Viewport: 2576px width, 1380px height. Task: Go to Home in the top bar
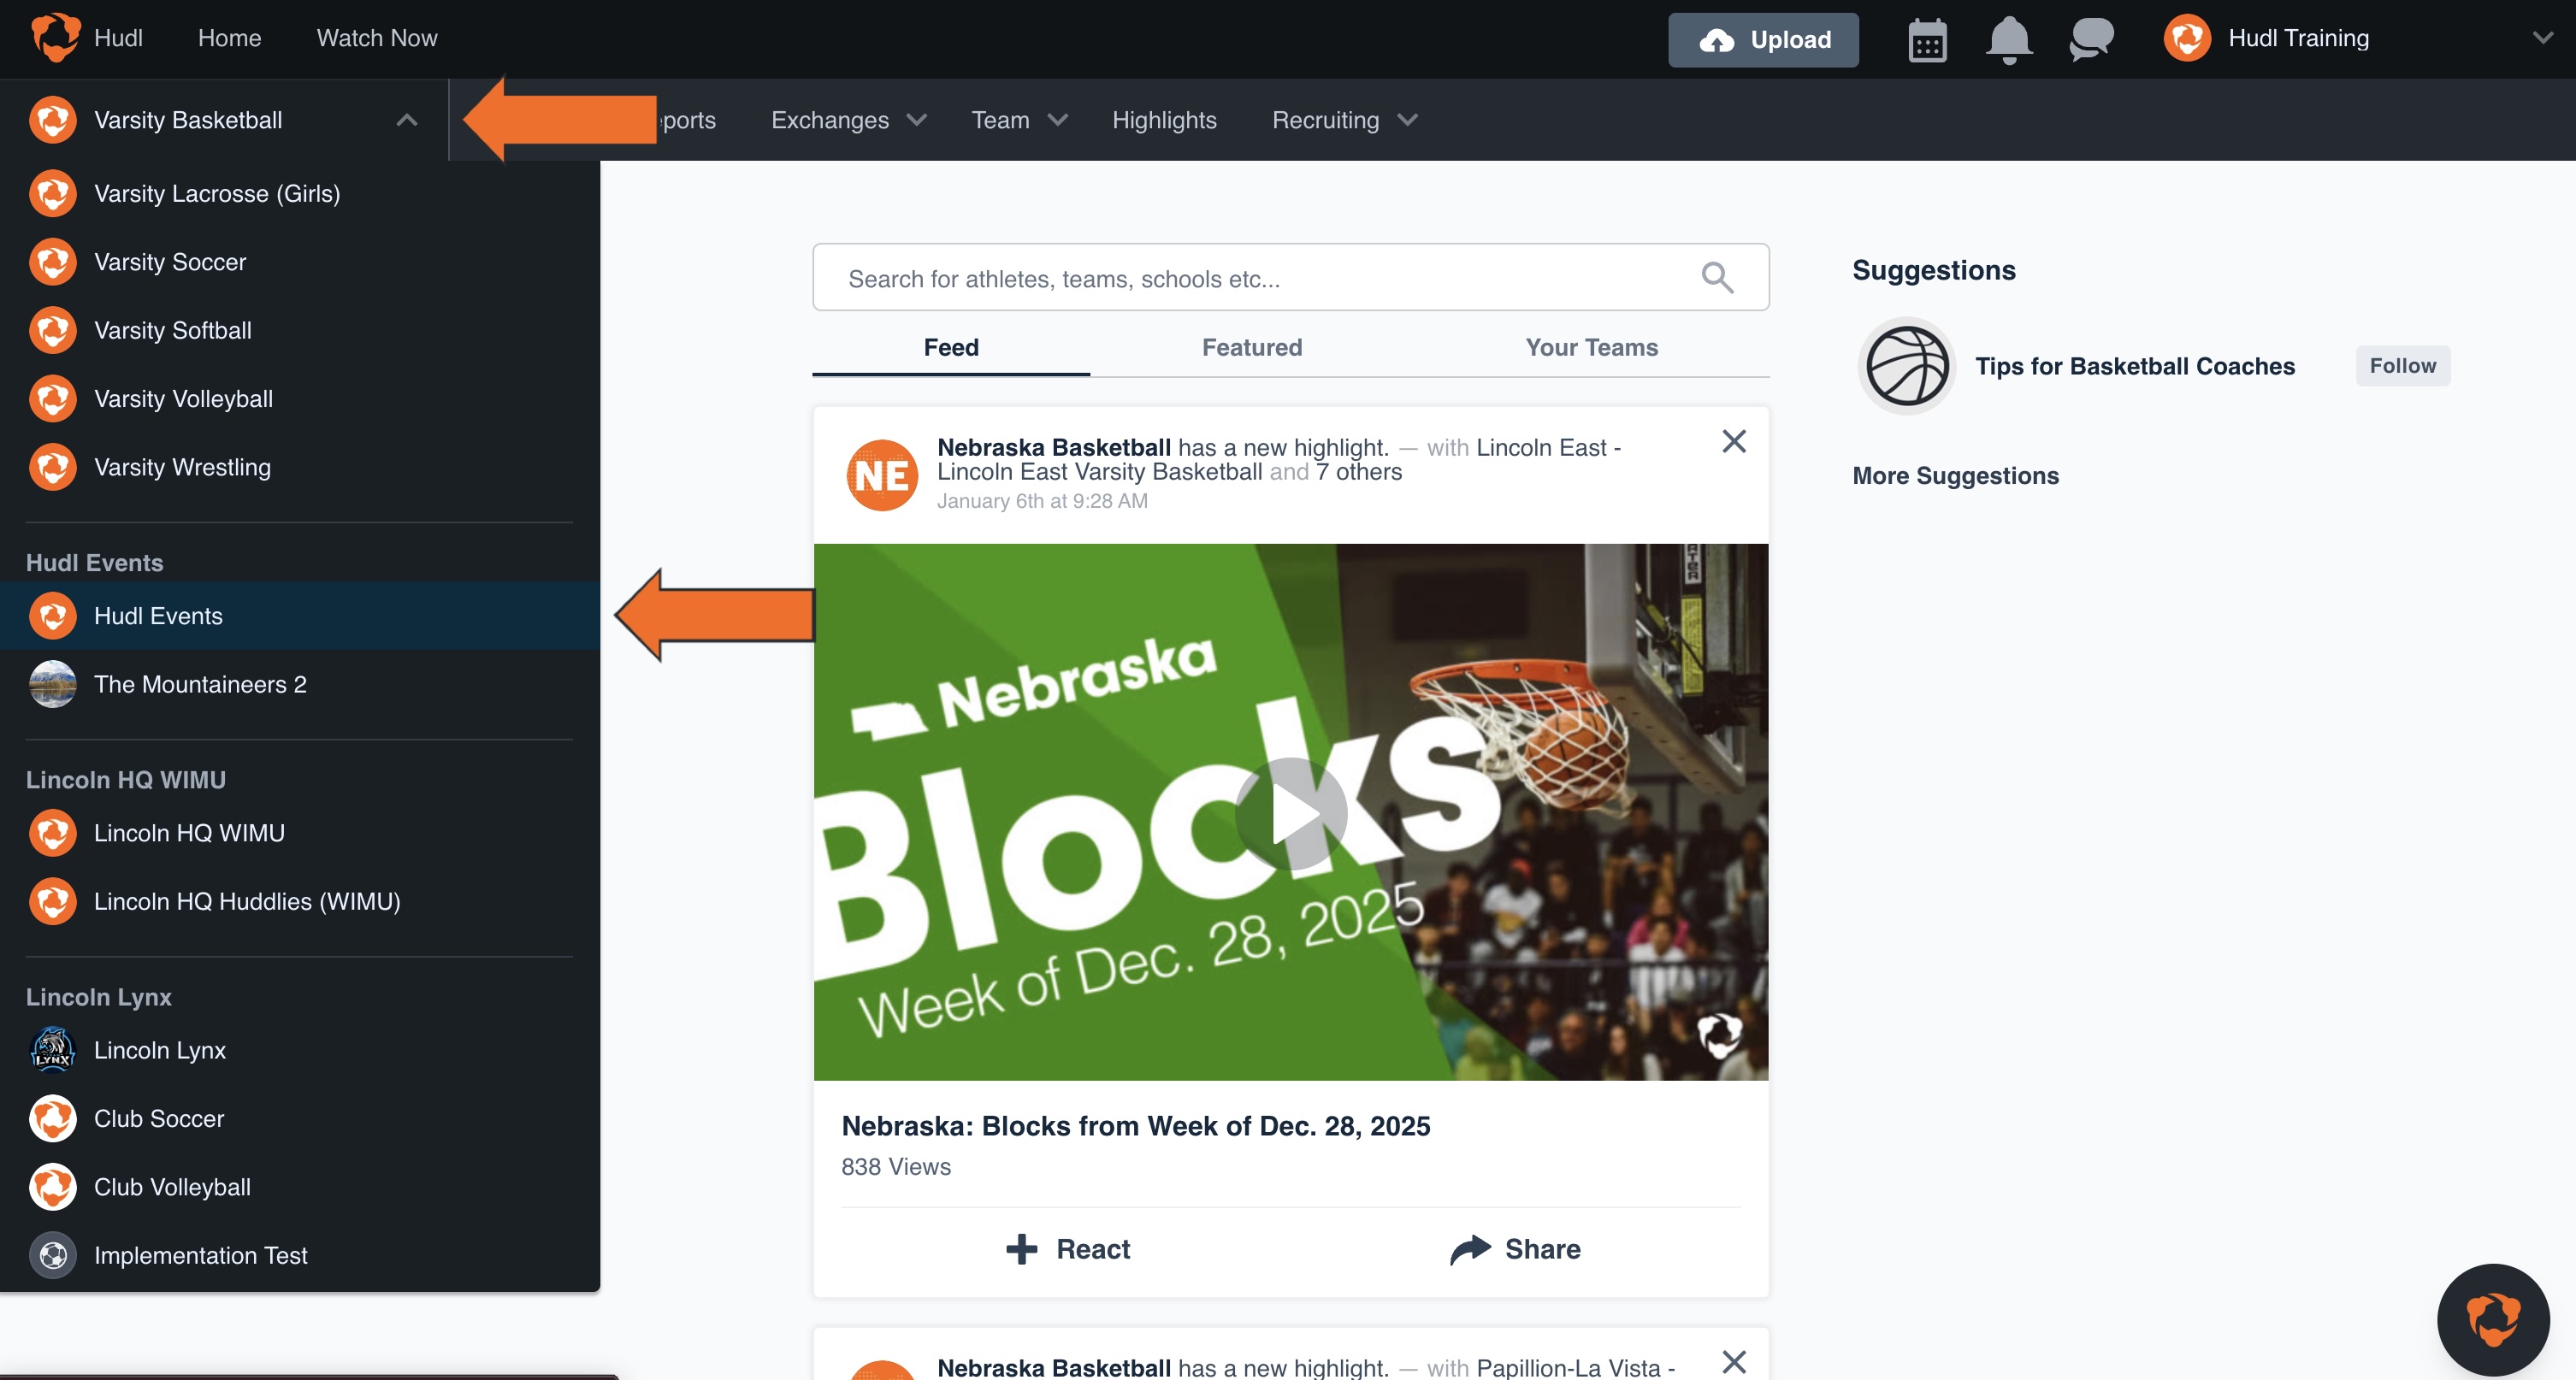[229, 38]
